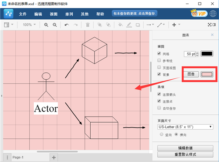The image size is (219, 162).
Task: Undo the last action
Action: (x=67, y=25)
